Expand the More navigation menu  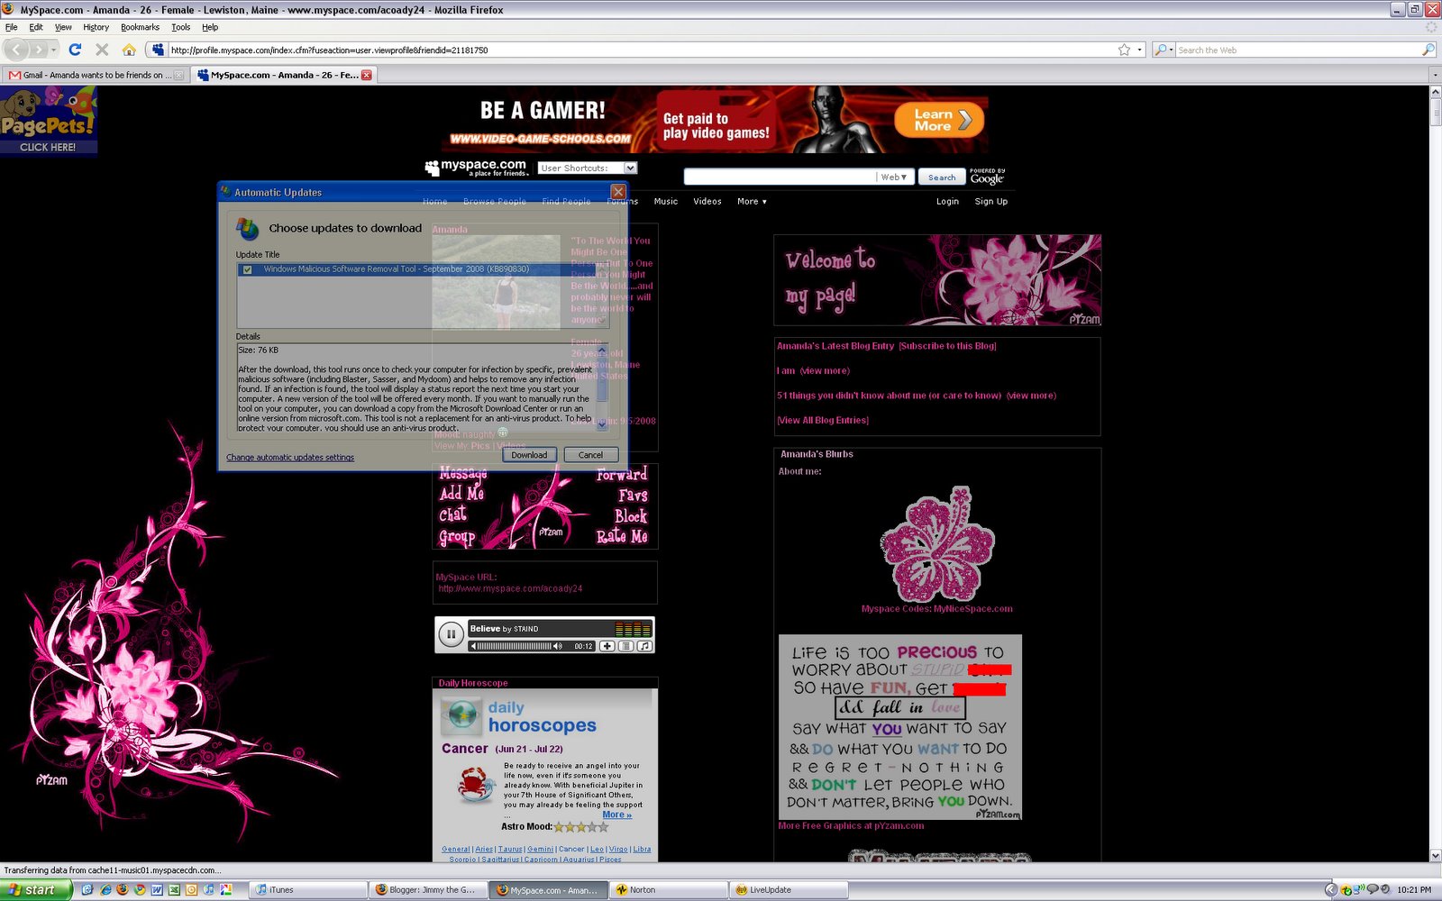click(752, 202)
